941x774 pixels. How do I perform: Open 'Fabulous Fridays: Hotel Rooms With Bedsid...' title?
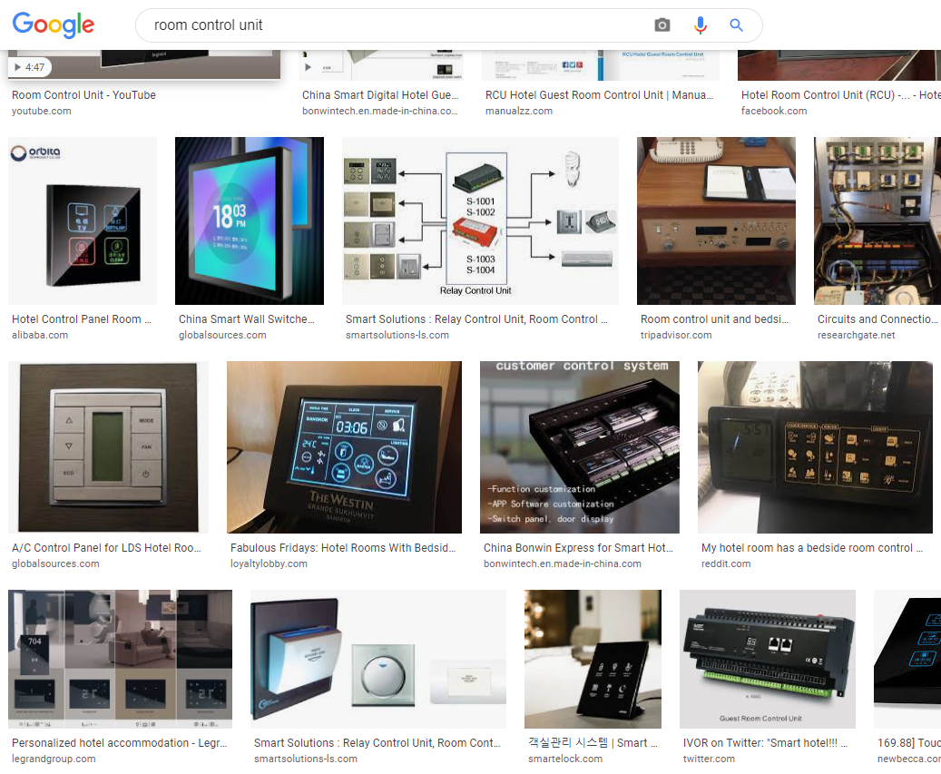(343, 548)
